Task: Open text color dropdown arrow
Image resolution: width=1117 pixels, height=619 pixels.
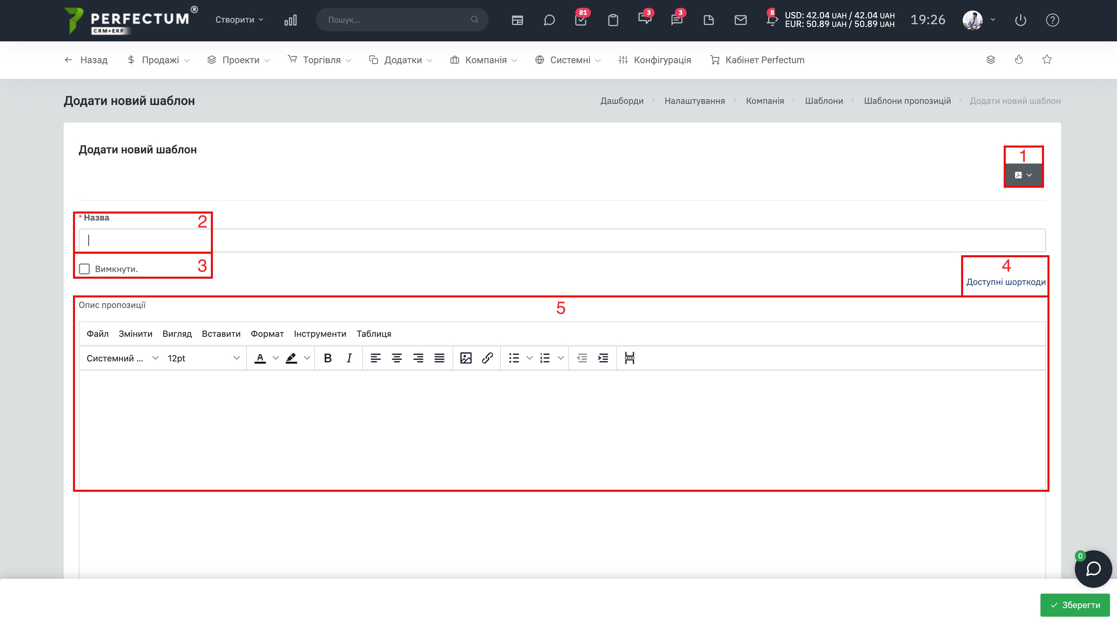Action: (275, 358)
